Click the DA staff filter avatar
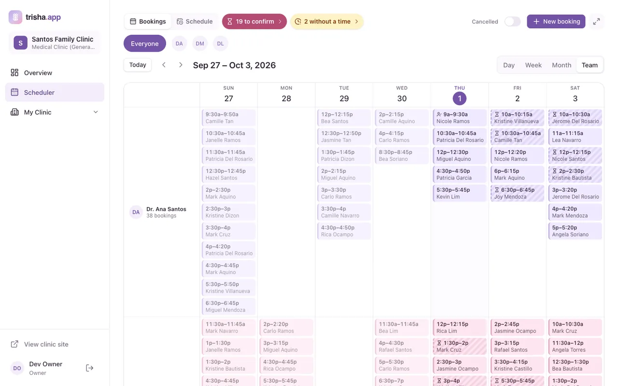This screenshot has width=618, height=386. (x=179, y=43)
